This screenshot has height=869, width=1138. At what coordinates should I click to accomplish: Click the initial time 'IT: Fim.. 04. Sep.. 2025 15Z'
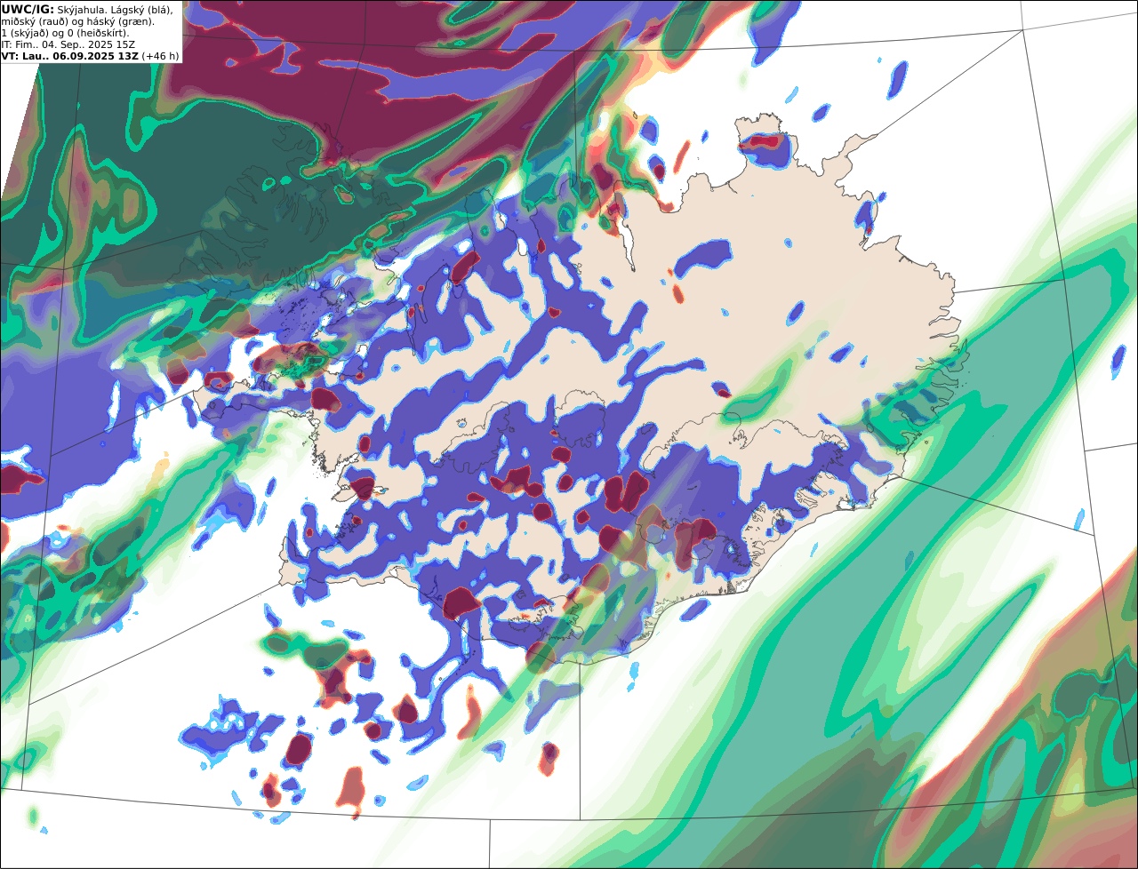pos(68,44)
